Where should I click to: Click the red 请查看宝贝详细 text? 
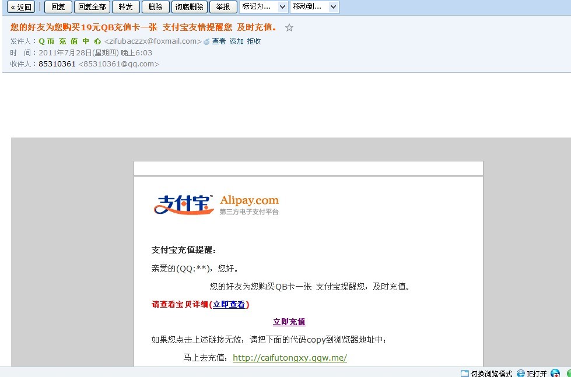[x=180, y=305]
